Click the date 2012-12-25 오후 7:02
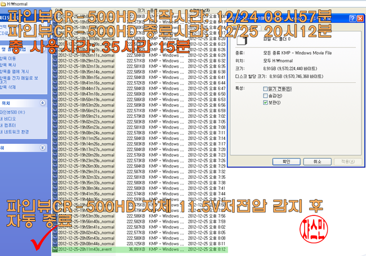The height and width of the screenshot is (256, 366). pyautogui.click(x=207, y=116)
